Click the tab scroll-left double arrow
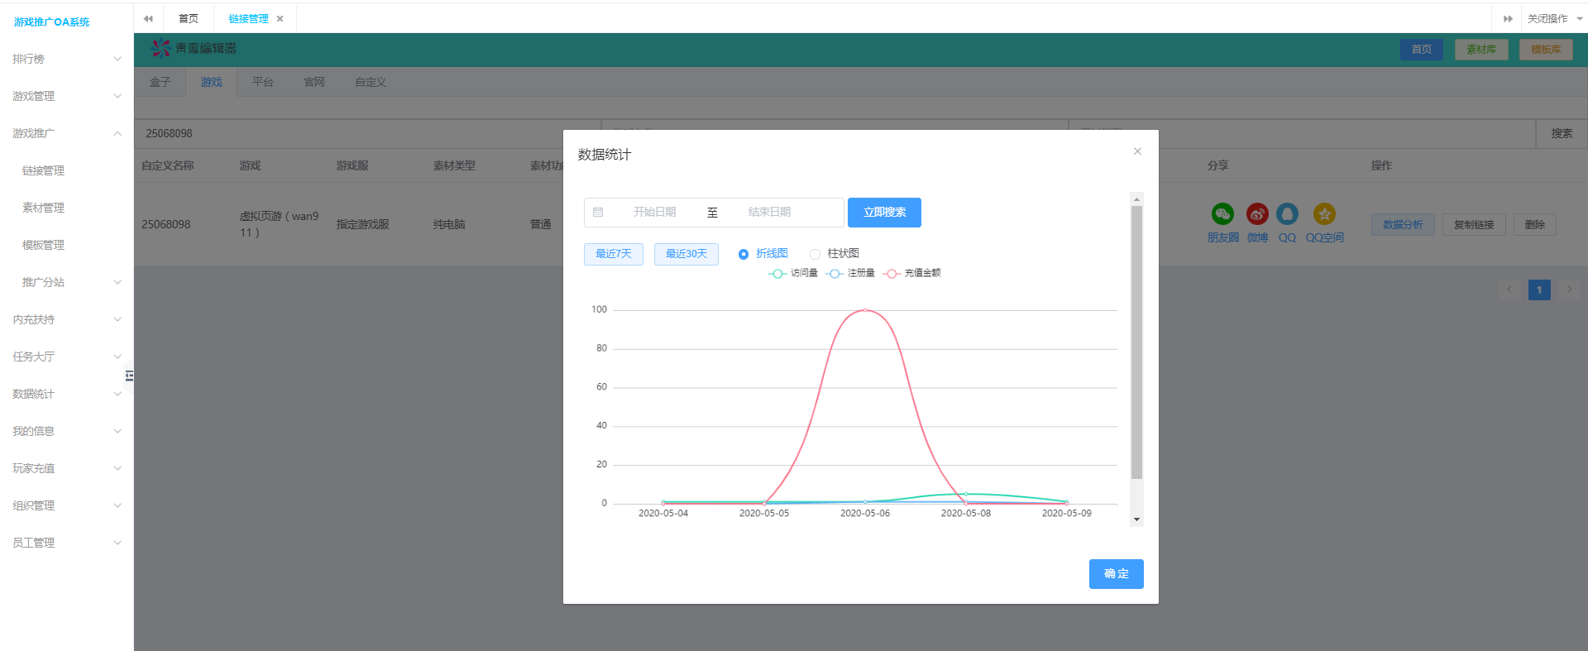This screenshot has height=651, width=1588. 148,18
